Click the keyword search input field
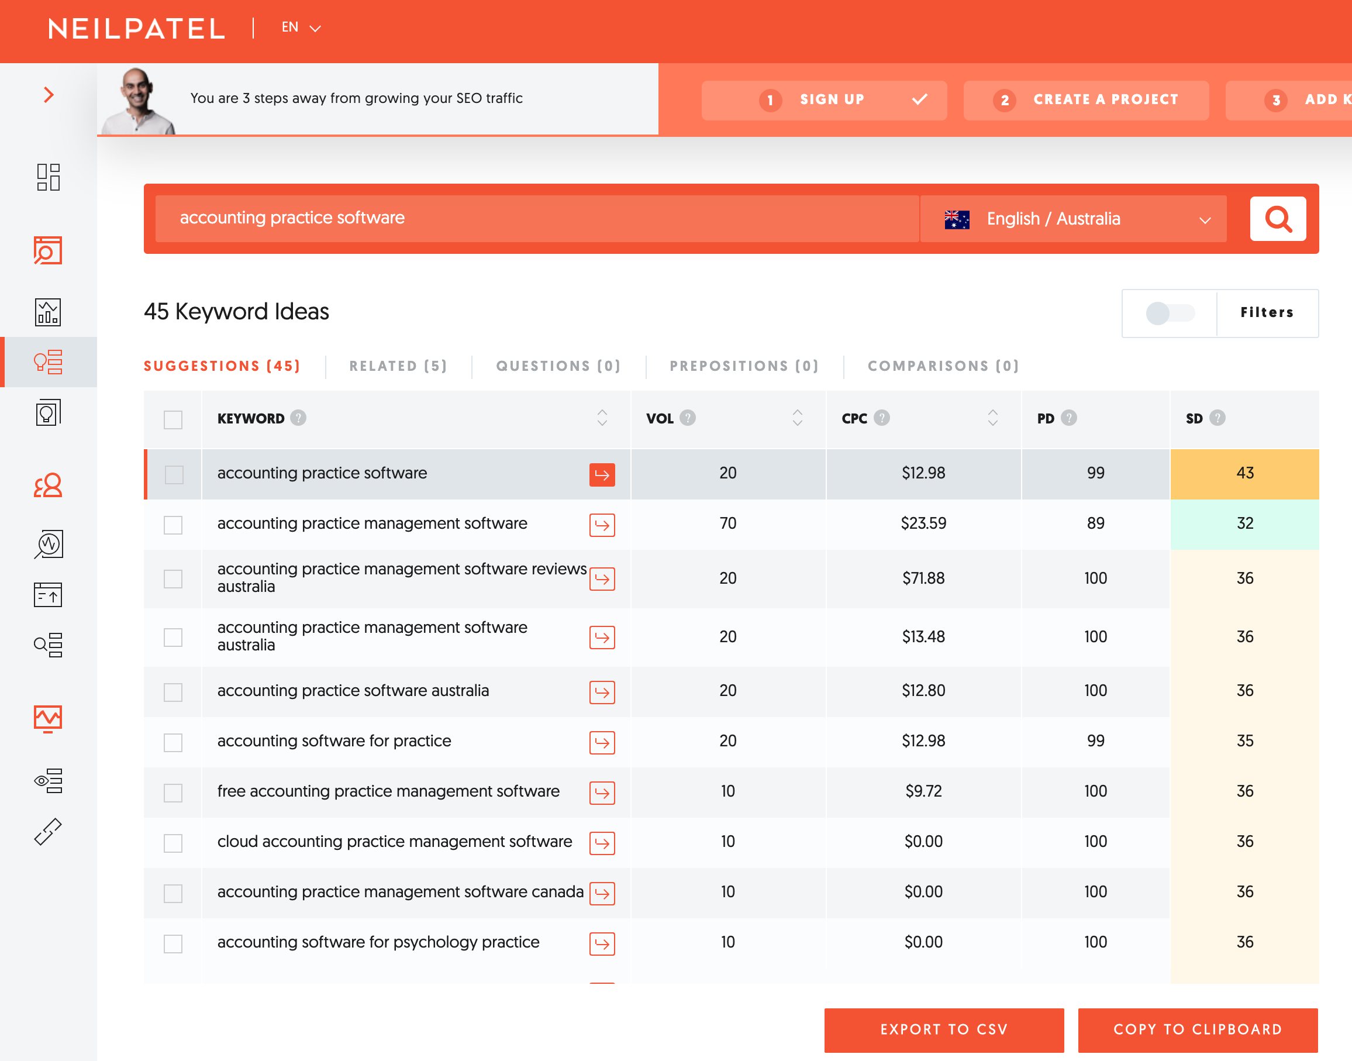1352x1061 pixels. tap(537, 219)
